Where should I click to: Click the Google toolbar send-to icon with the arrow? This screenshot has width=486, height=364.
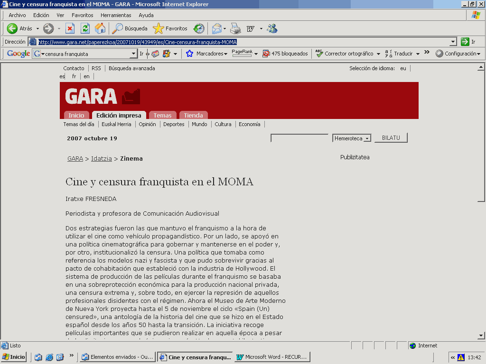(167, 54)
